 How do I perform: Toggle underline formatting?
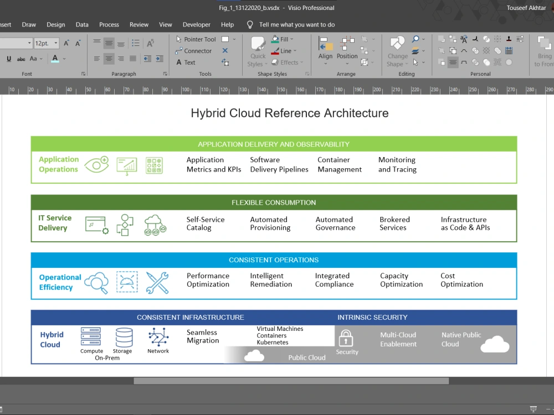9,59
